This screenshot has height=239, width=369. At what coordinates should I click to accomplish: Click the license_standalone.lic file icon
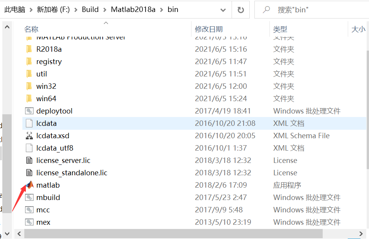pos(29,173)
